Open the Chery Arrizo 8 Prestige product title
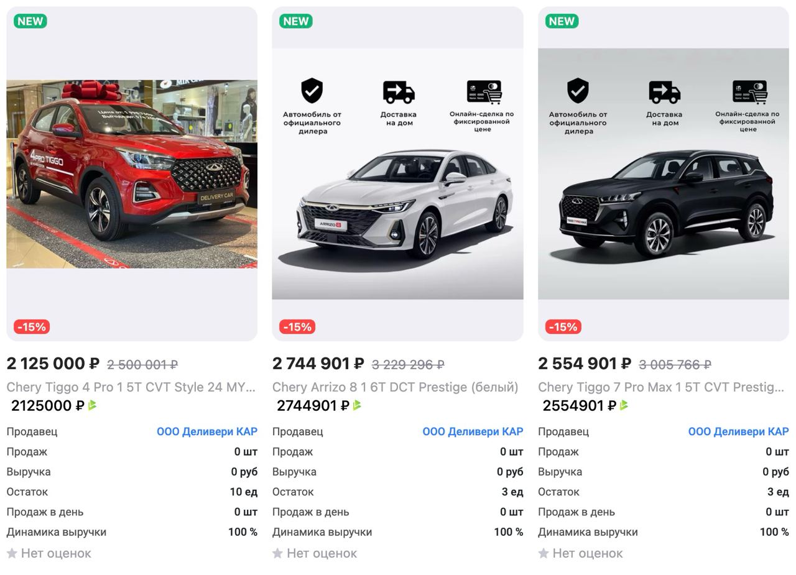This screenshot has width=796, height=575. pos(395,387)
